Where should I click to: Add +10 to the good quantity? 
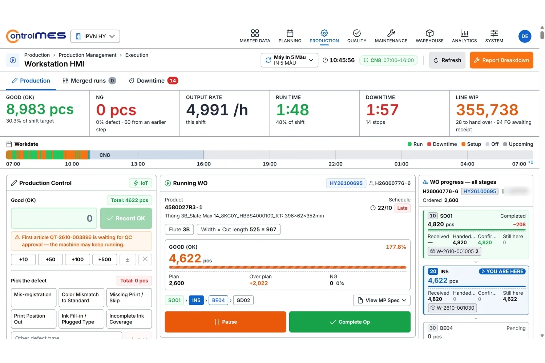[x=23, y=260]
